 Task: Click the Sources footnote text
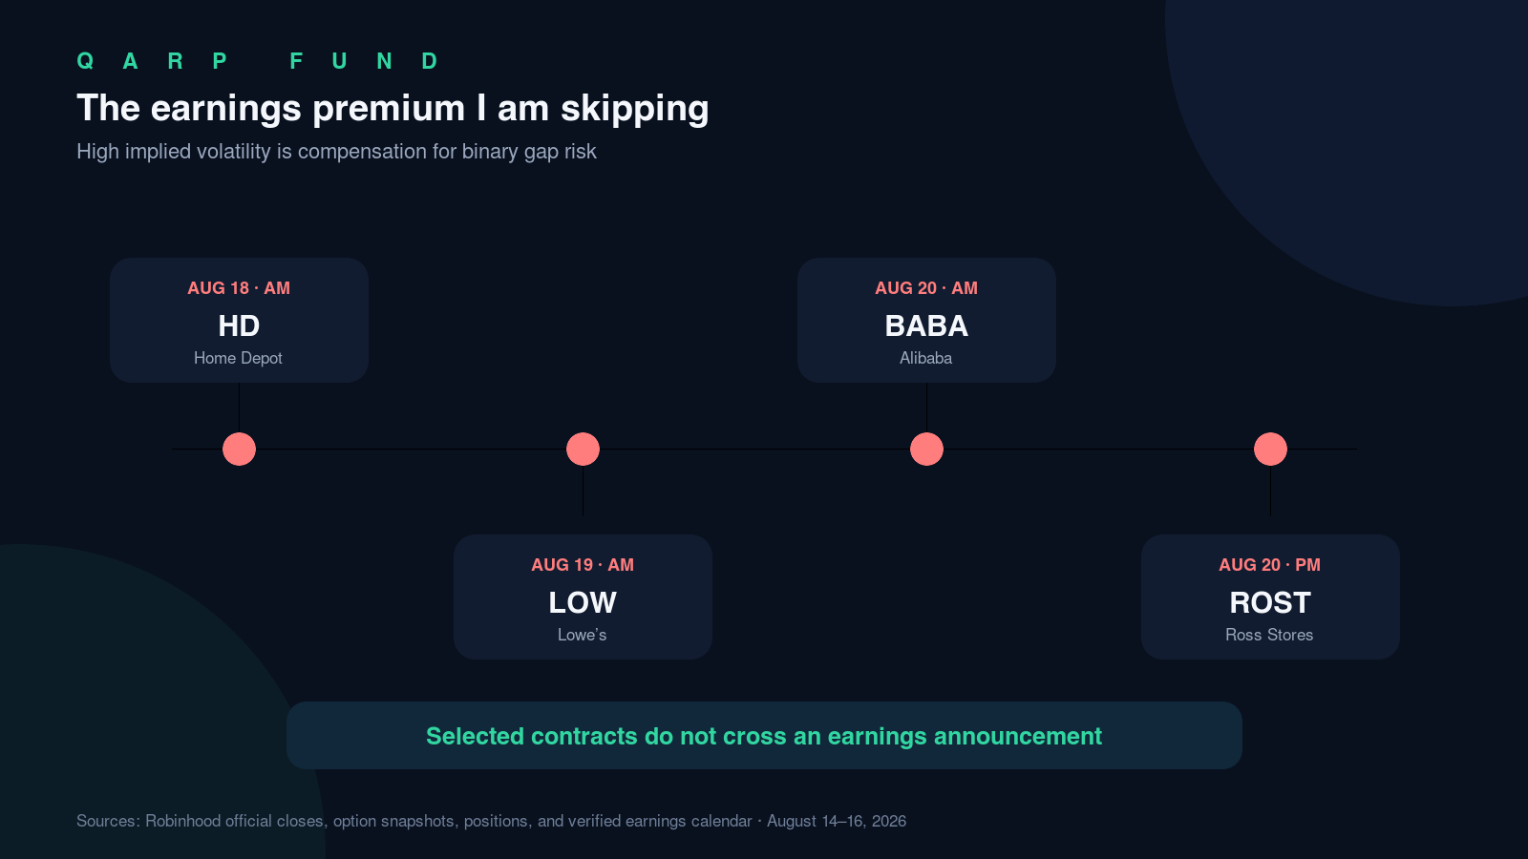tap(491, 821)
